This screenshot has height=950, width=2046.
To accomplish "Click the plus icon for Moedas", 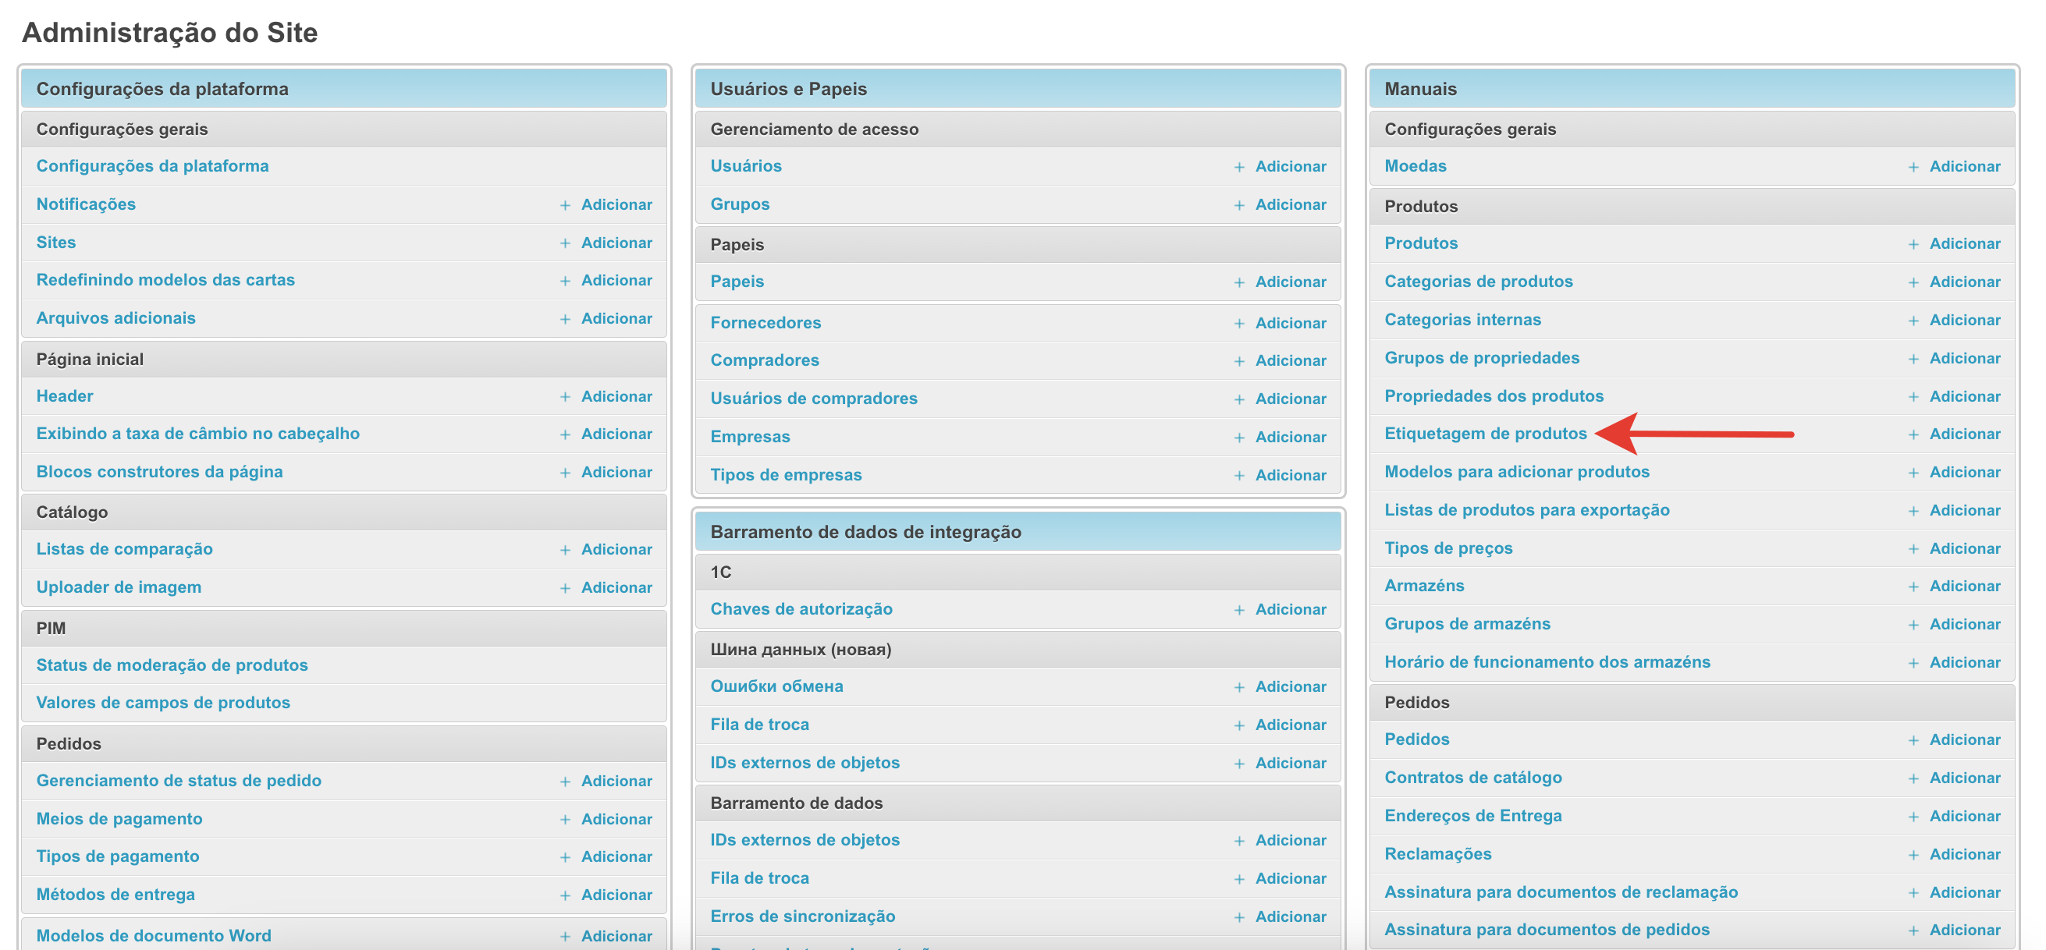I will (1913, 168).
